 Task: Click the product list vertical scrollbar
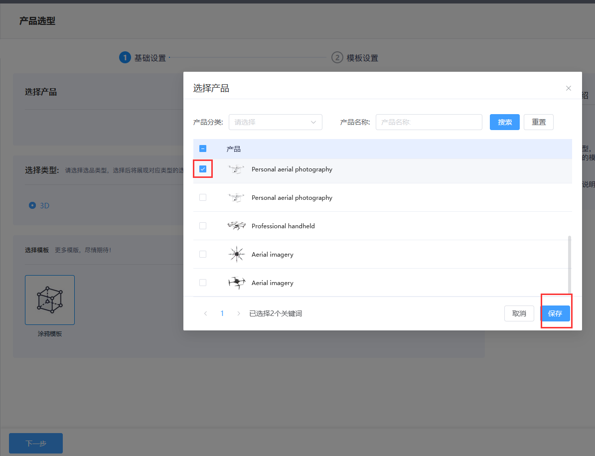coord(570,264)
